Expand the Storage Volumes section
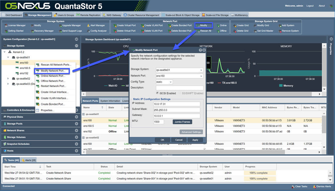This screenshot has height=191, width=335. [x=76, y=137]
